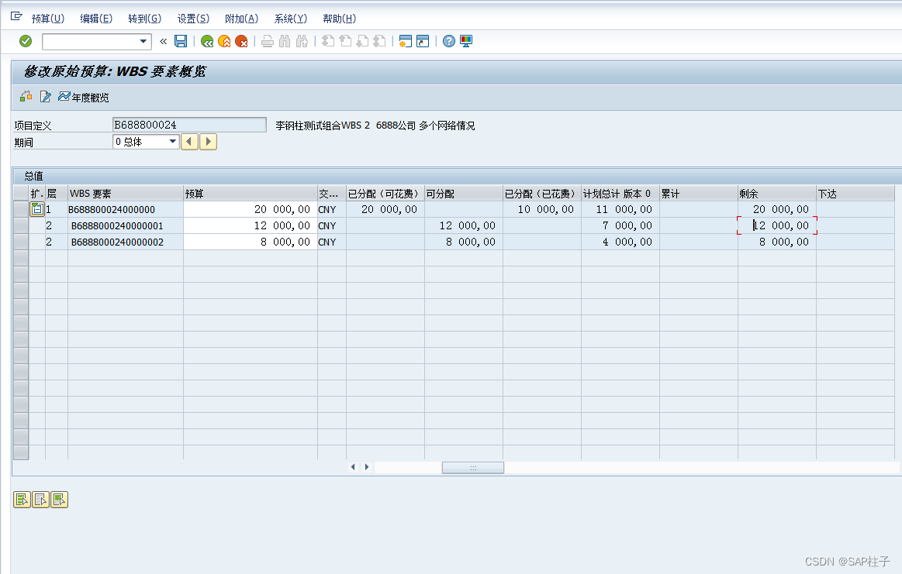
Task: Open the 预算(U) menu
Action: coord(48,19)
